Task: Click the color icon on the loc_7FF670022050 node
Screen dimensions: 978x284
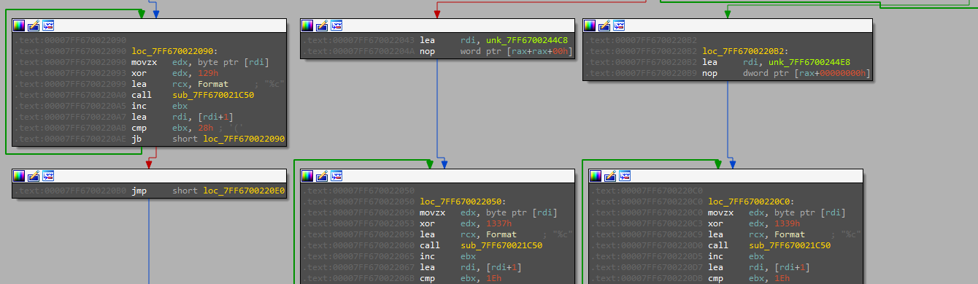Action: (308, 176)
